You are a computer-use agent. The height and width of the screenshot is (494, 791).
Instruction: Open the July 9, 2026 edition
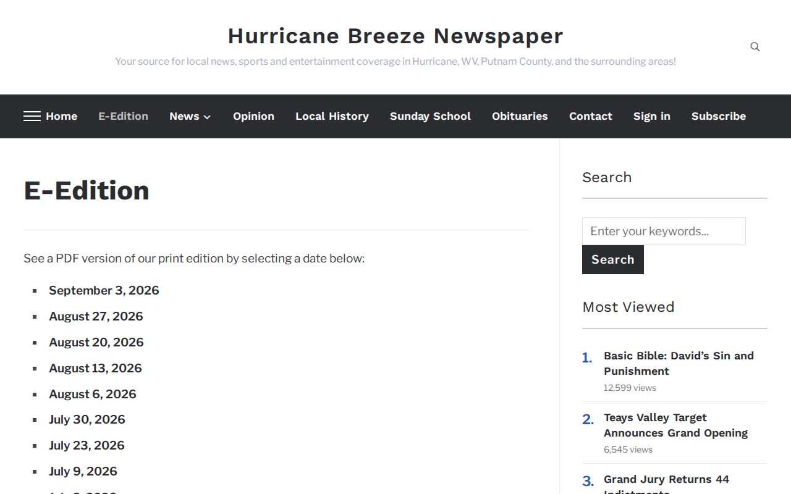[83, 471]
